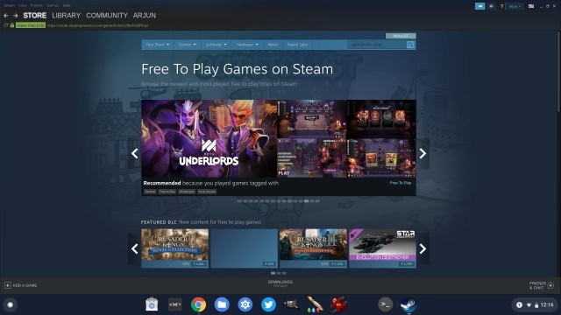Expand the Hardware dropdown

coord(247,45)
